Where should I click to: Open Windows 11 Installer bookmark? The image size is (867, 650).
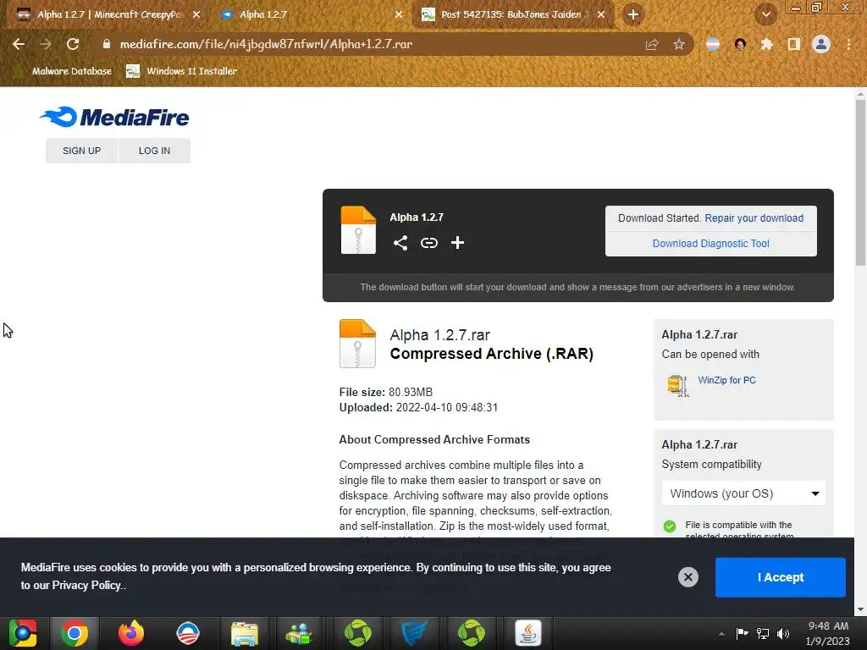click(x=182, y=71)
